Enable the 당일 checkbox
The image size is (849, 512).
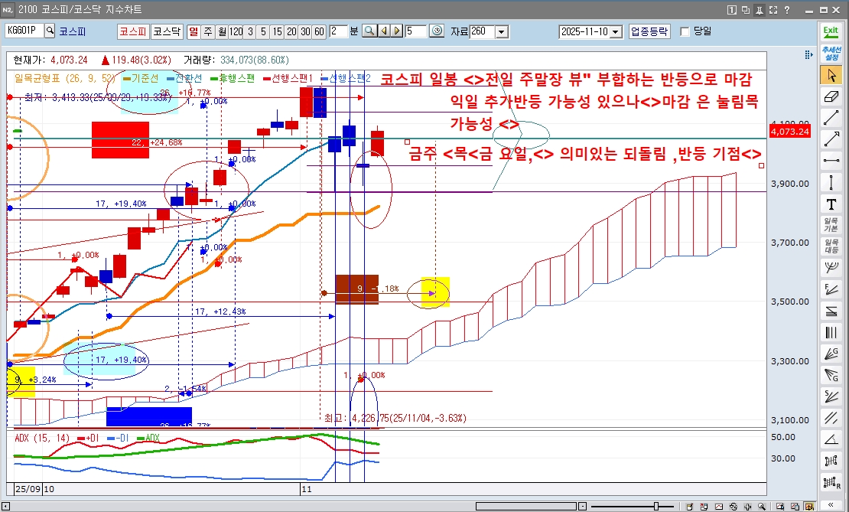coord(685,31)
